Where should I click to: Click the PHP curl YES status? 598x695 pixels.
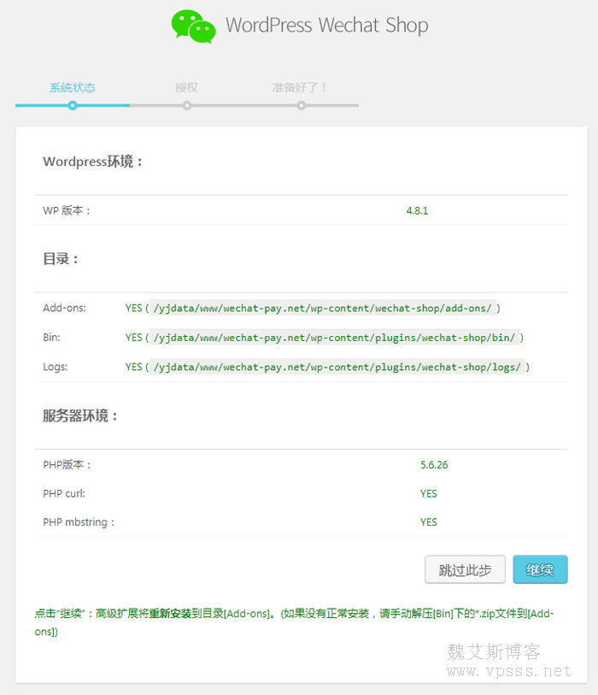pyautogui.click(x=428, y=493)
